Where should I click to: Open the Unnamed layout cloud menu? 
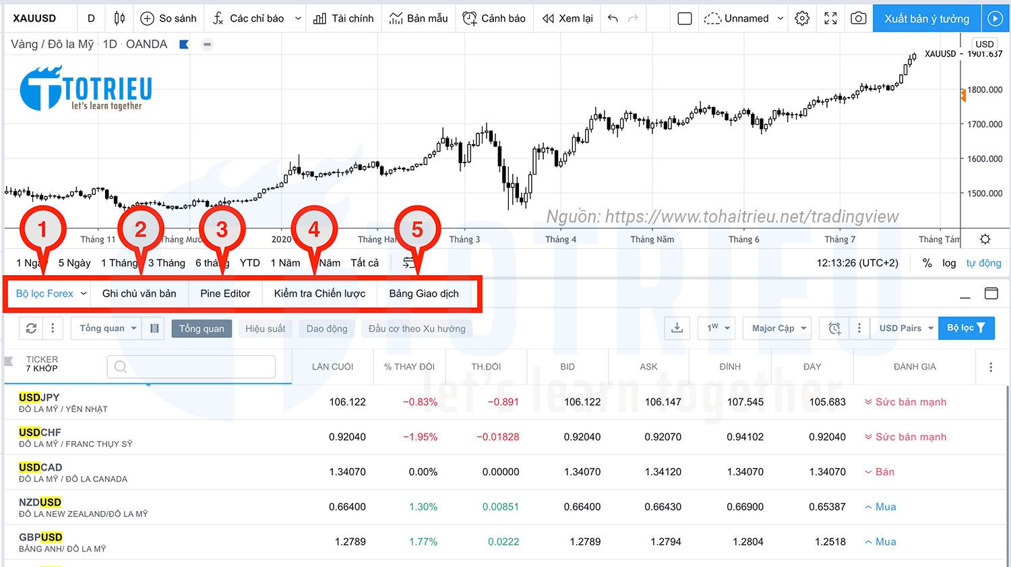[743, 18]
